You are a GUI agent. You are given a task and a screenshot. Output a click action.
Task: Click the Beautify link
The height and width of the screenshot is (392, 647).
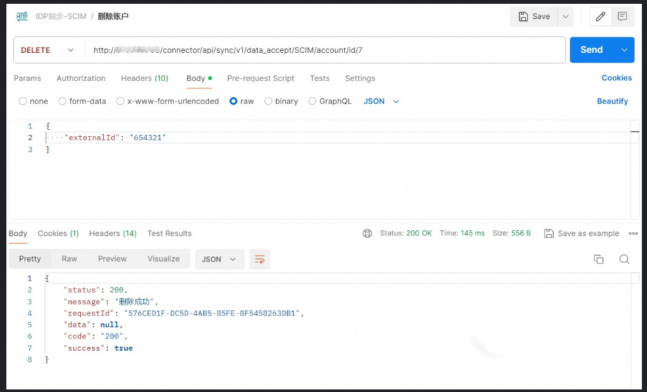612,101
